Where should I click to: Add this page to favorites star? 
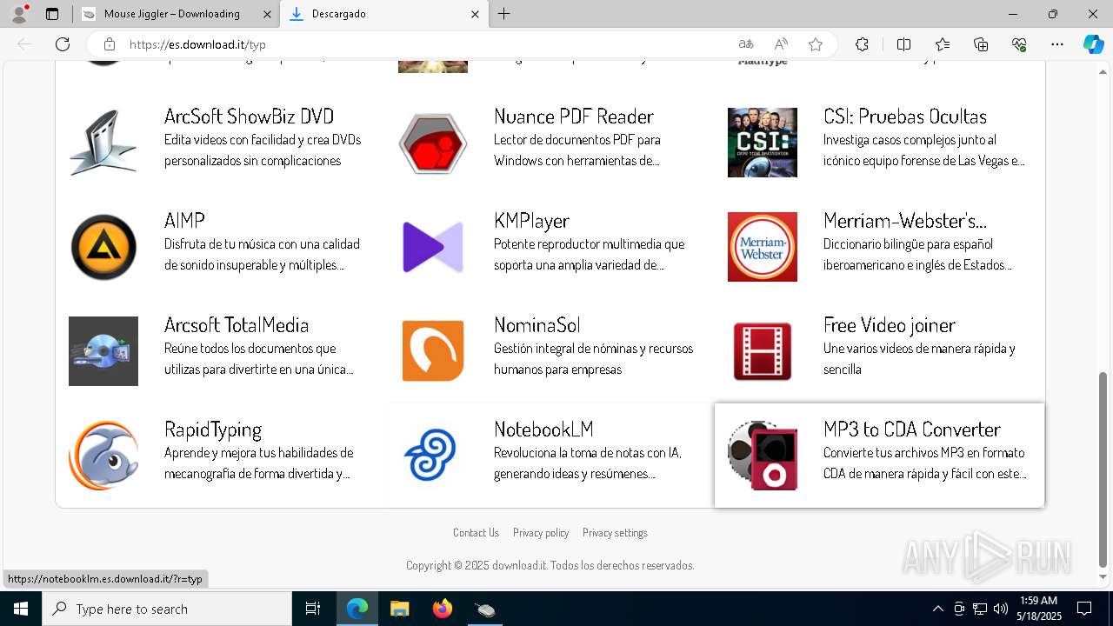pos(816,44)
